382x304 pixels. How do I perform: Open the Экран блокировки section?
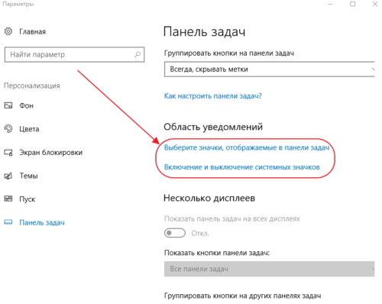click(51, 153)
